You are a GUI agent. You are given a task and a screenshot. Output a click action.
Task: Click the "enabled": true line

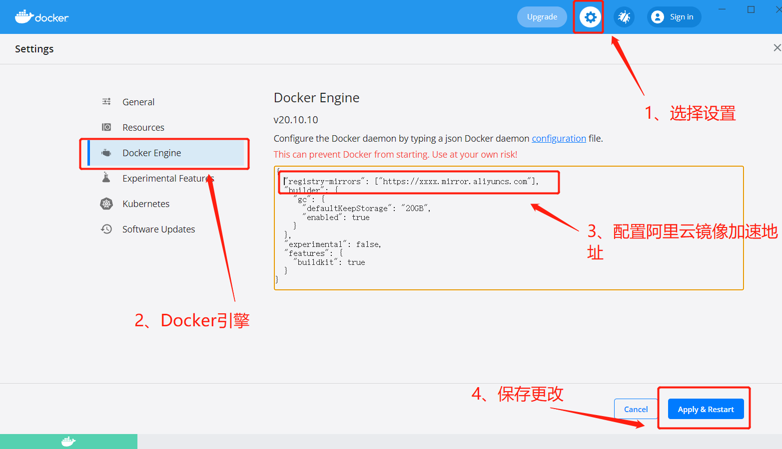336,218
